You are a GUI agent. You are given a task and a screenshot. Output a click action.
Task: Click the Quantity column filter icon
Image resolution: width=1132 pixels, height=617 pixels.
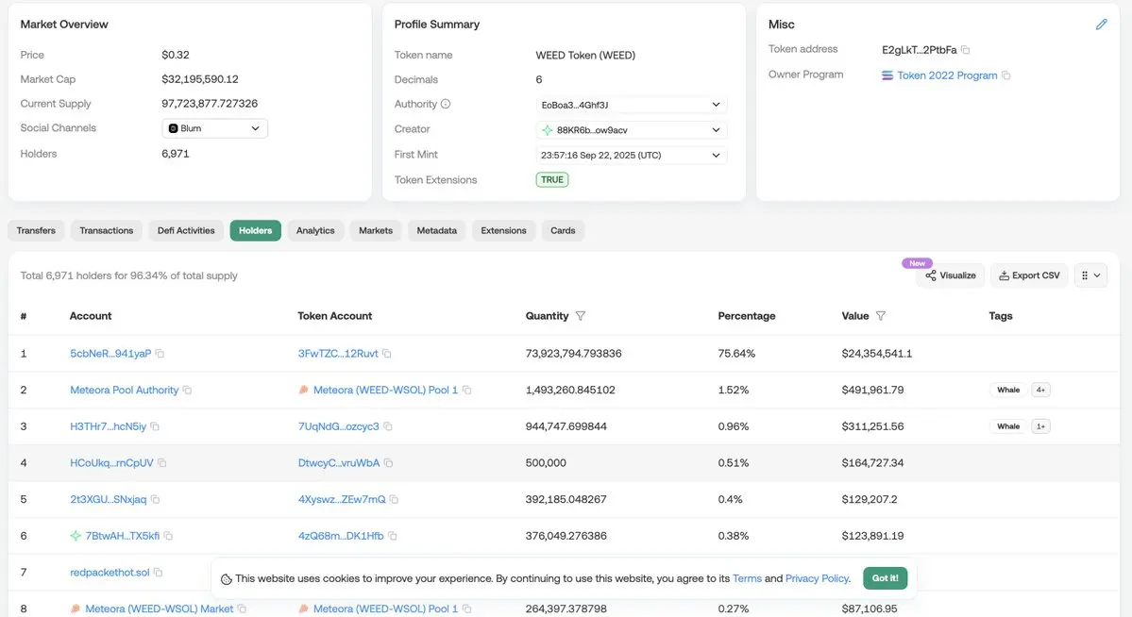tap(581, 316)
